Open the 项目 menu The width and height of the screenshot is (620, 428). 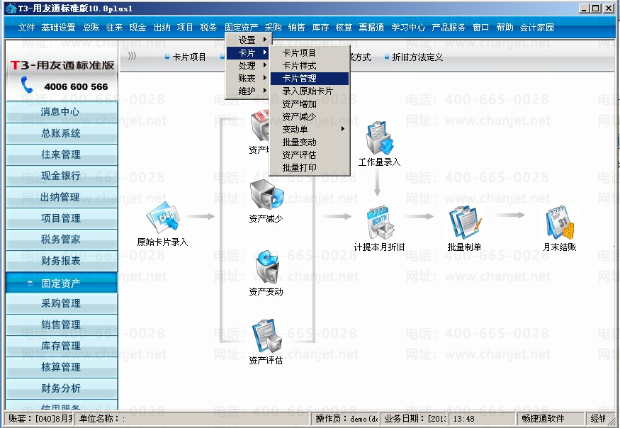click(185, 28)
